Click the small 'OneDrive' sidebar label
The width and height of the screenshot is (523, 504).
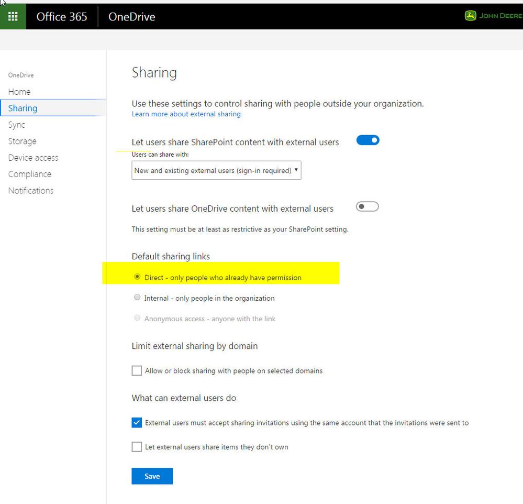tap(21, 75)
